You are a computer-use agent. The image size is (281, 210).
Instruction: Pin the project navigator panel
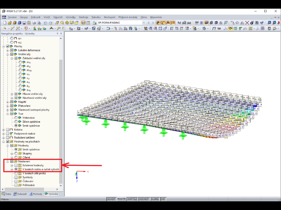tap(57, 34)
